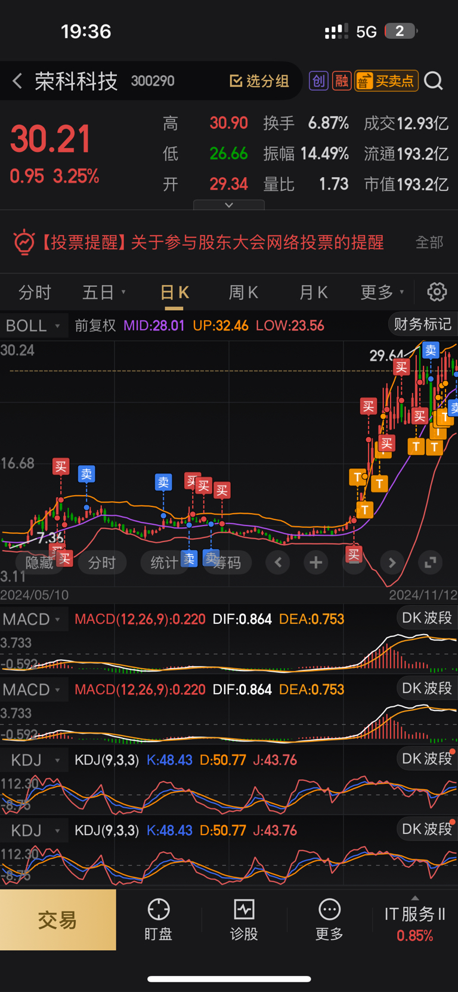Open 统计 statistics tool
The image size is (458, 992).
click(x=164, y=563)
